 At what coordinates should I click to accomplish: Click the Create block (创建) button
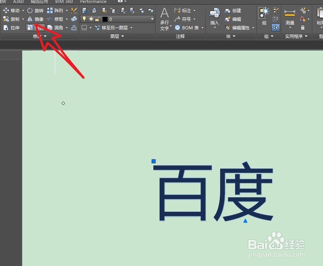[233, 10]
